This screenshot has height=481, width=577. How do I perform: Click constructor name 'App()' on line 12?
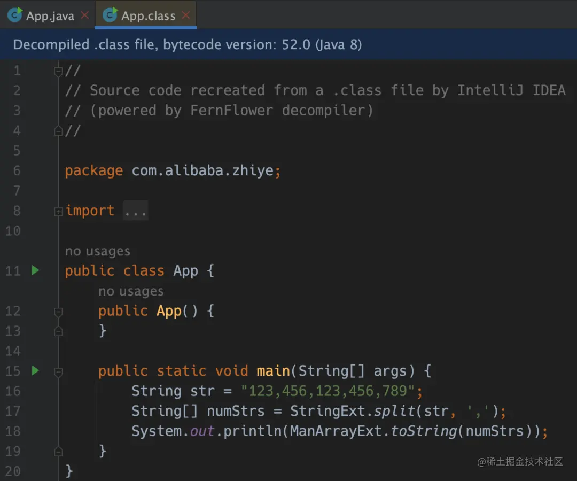click(x=177, y=312)
